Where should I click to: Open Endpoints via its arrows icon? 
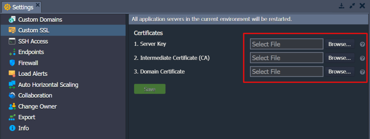12,52
